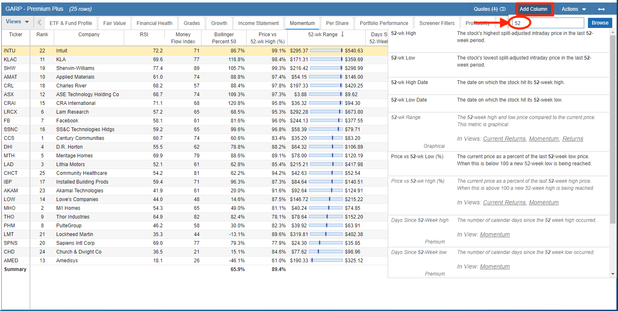Open the Screener Filters tab
This screenshot has width=618, height=311.
pyautogui.click(x=437, y=23)
